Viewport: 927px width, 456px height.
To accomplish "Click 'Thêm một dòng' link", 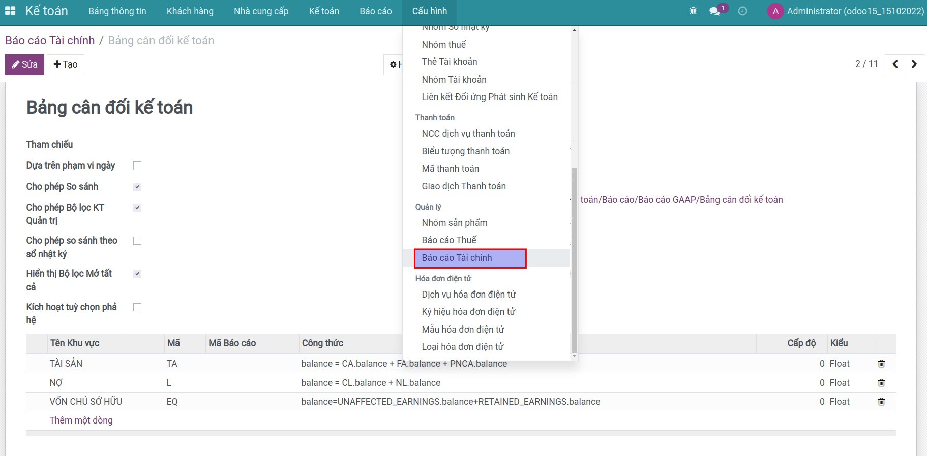I will 81,420.
